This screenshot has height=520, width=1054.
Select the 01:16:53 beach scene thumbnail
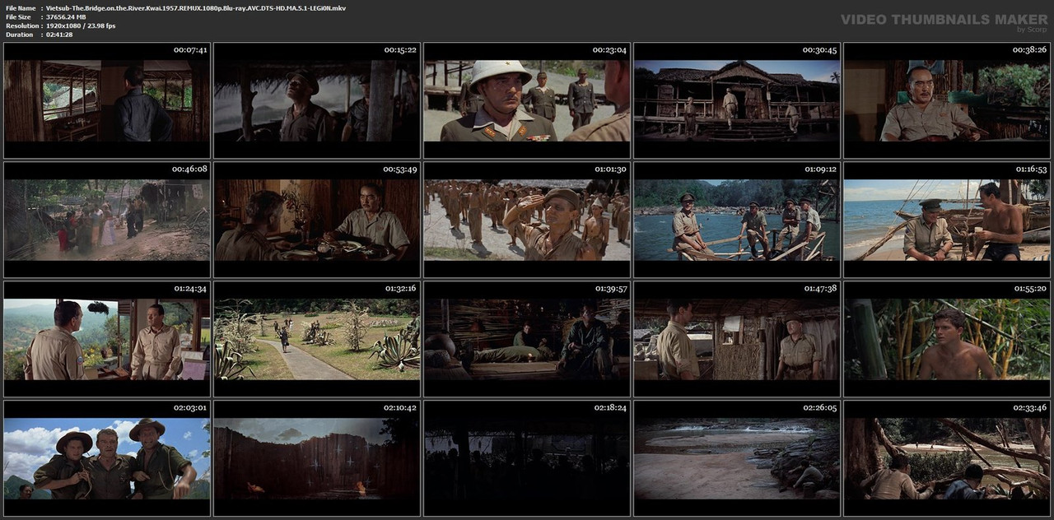pos(947,220)
